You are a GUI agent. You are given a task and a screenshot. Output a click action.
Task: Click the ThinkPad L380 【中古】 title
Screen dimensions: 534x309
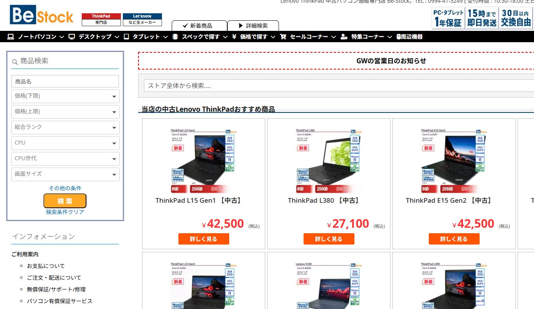(x=324, y=200)
